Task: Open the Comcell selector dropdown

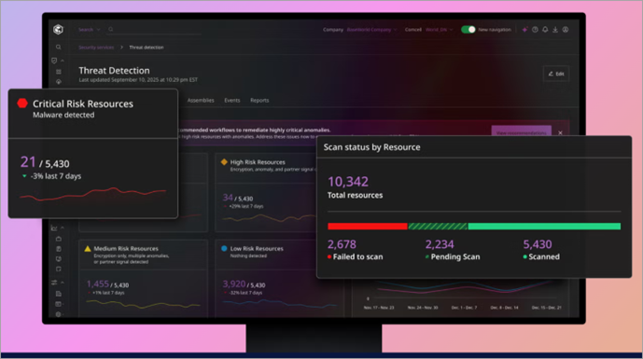Action: pos(440,30)
